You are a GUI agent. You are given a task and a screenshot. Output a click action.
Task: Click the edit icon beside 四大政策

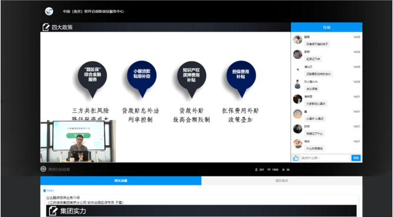coord(46,27)
